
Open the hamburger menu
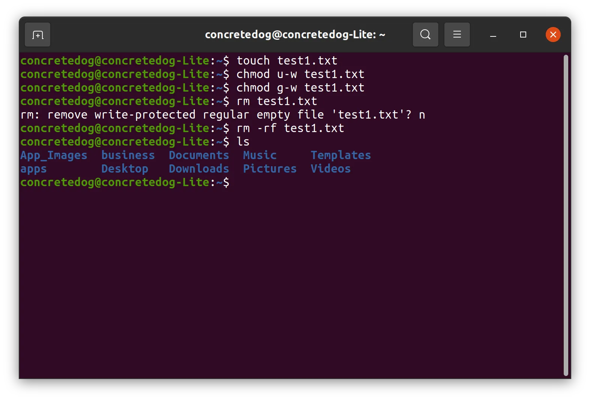[x=457, y=35]
